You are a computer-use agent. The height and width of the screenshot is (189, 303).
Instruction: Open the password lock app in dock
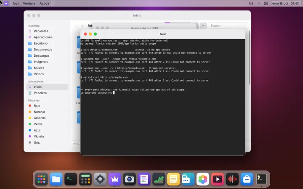pyautogui.click(x=188, y=179)
